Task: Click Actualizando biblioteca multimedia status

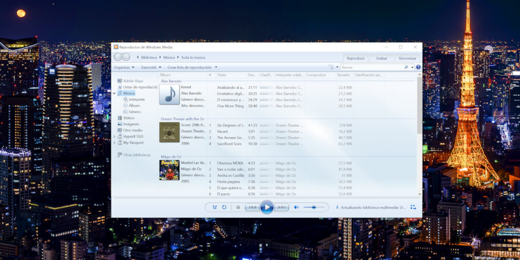Action: pos(373,207)
